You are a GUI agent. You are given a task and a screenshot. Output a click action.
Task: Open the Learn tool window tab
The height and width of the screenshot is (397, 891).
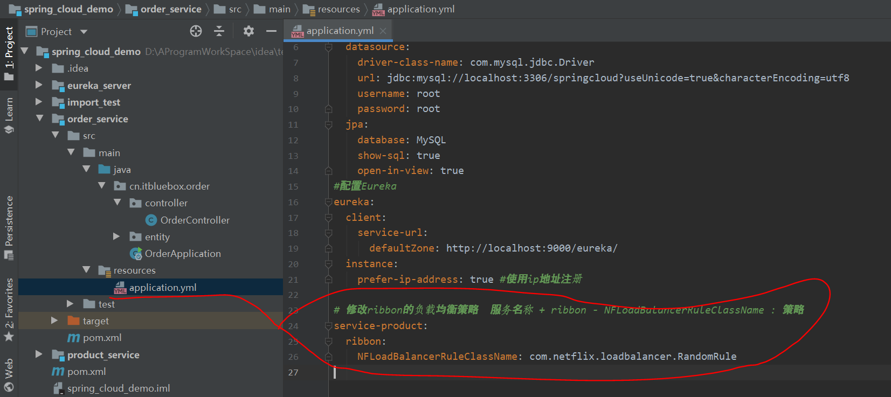point(9,115)
